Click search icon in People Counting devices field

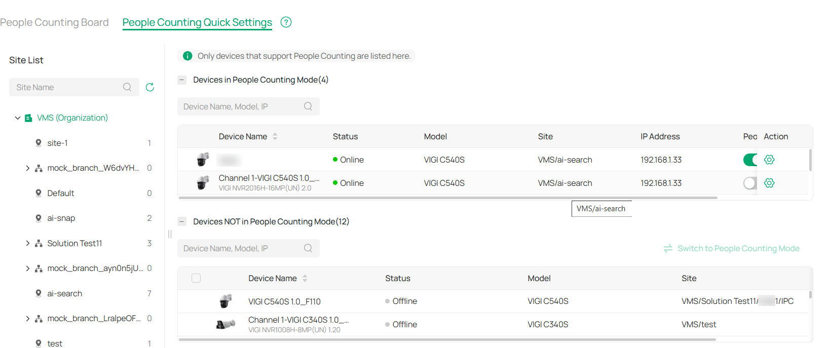(308, 106)
